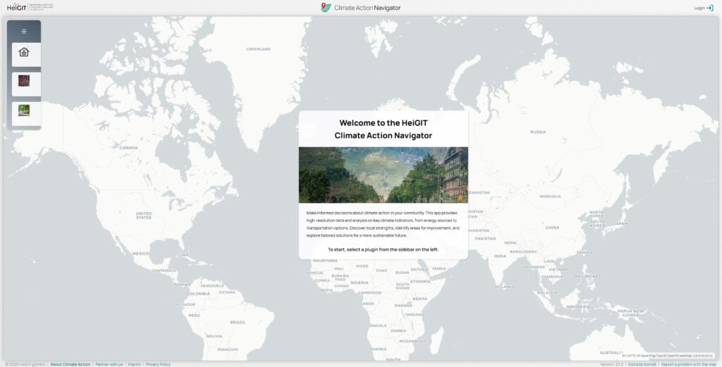Open the Imprint footer link

click(134, 364)
